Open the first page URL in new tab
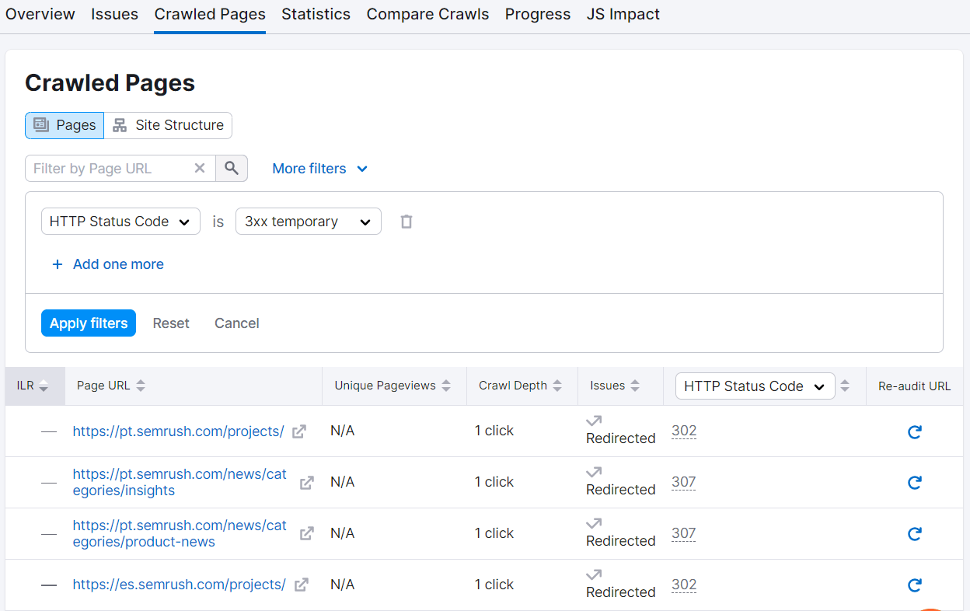 298,430
